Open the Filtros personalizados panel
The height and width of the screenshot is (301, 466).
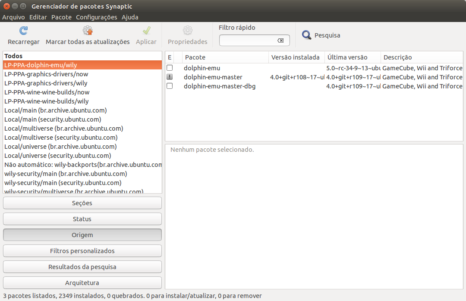pos(82,251)
